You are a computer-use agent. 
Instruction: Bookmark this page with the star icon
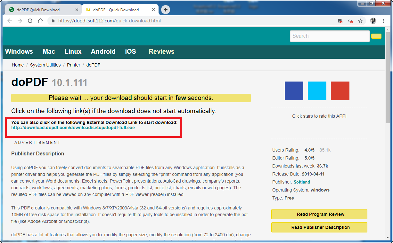[360, 21]
